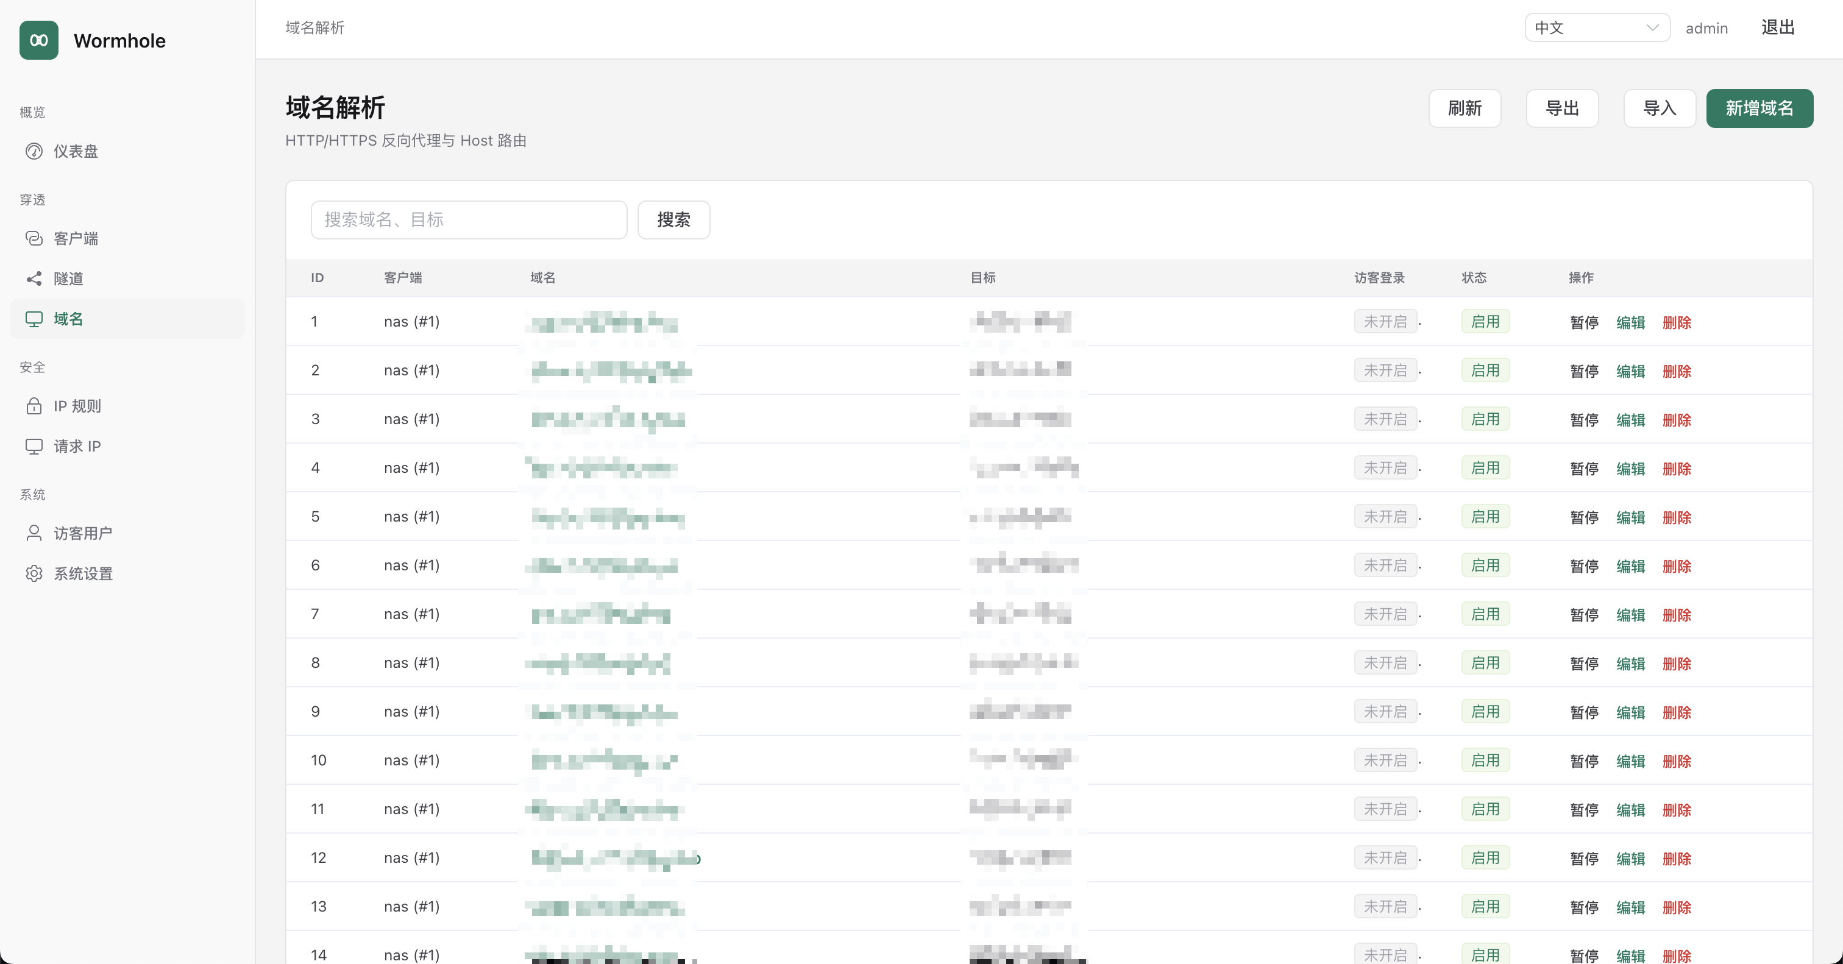Click 删除 in row 9
The height and width of the screenshot is (964, 1843).
tap(1677, 712)
